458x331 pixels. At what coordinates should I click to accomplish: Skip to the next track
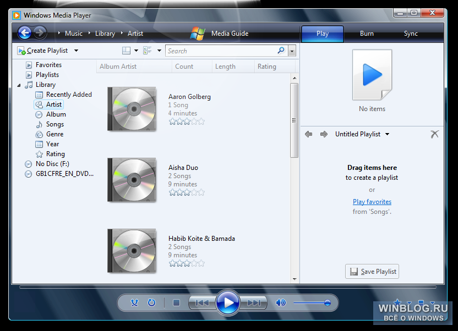point(254,303)
